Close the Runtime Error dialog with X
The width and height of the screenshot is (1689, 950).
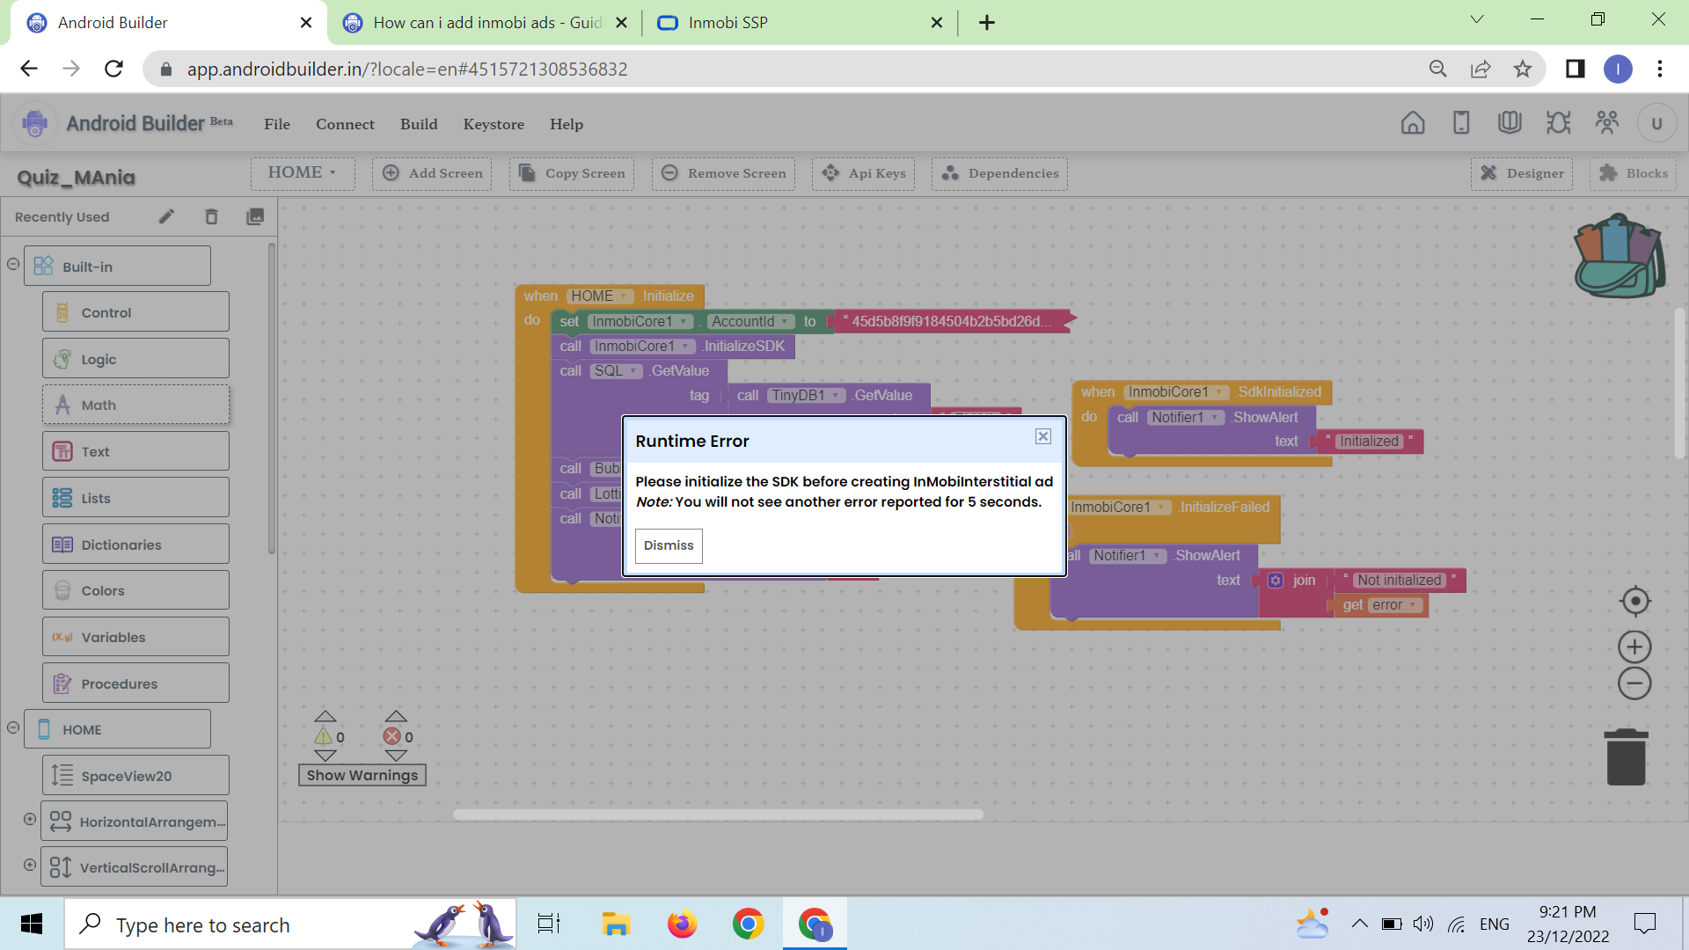pyautogui.click(x=1043, y=436)
